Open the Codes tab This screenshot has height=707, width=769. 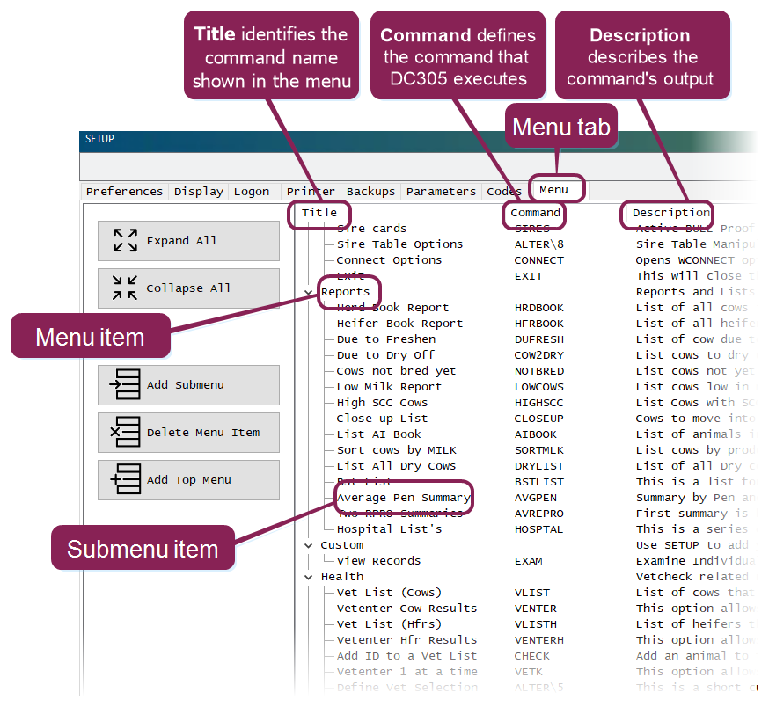(x=504, y=191)
